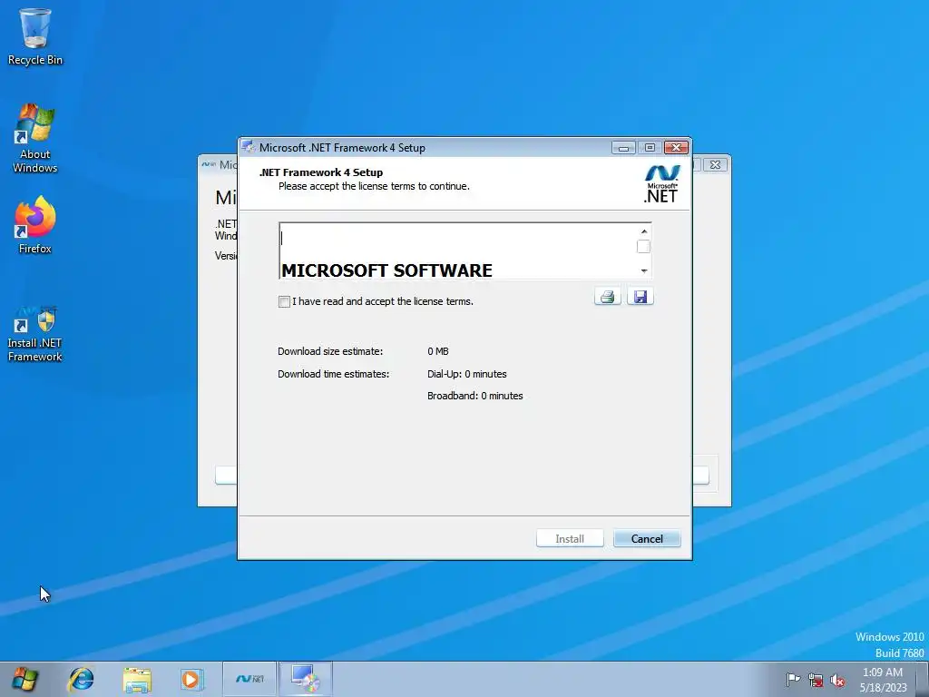Click the license text scroll down arrow
This screenshot has height=697, width=929.
tap(644, 270)
